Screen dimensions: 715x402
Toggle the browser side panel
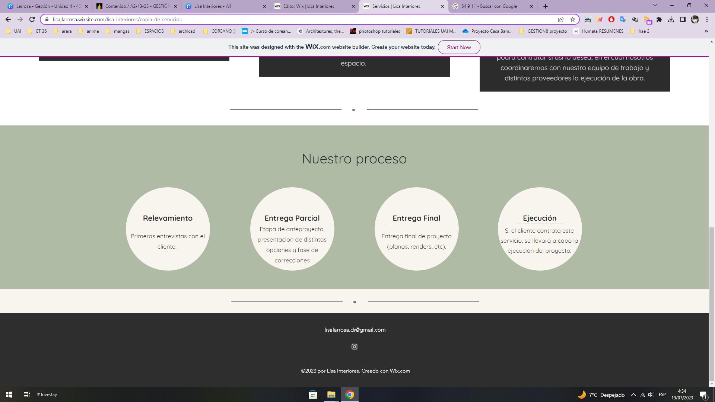tap(683, 19)
